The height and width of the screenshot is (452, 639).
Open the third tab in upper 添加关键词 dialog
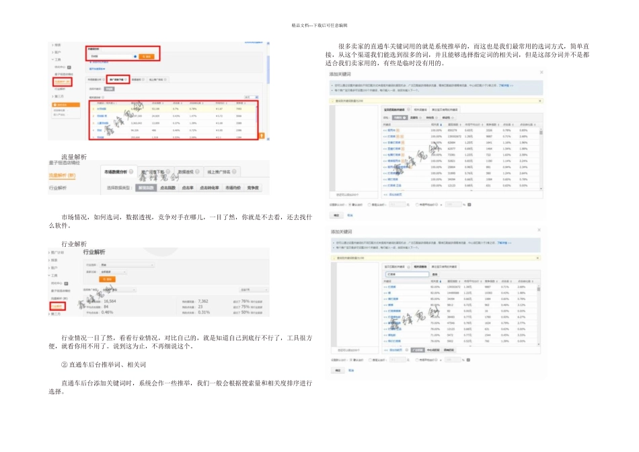445,110
